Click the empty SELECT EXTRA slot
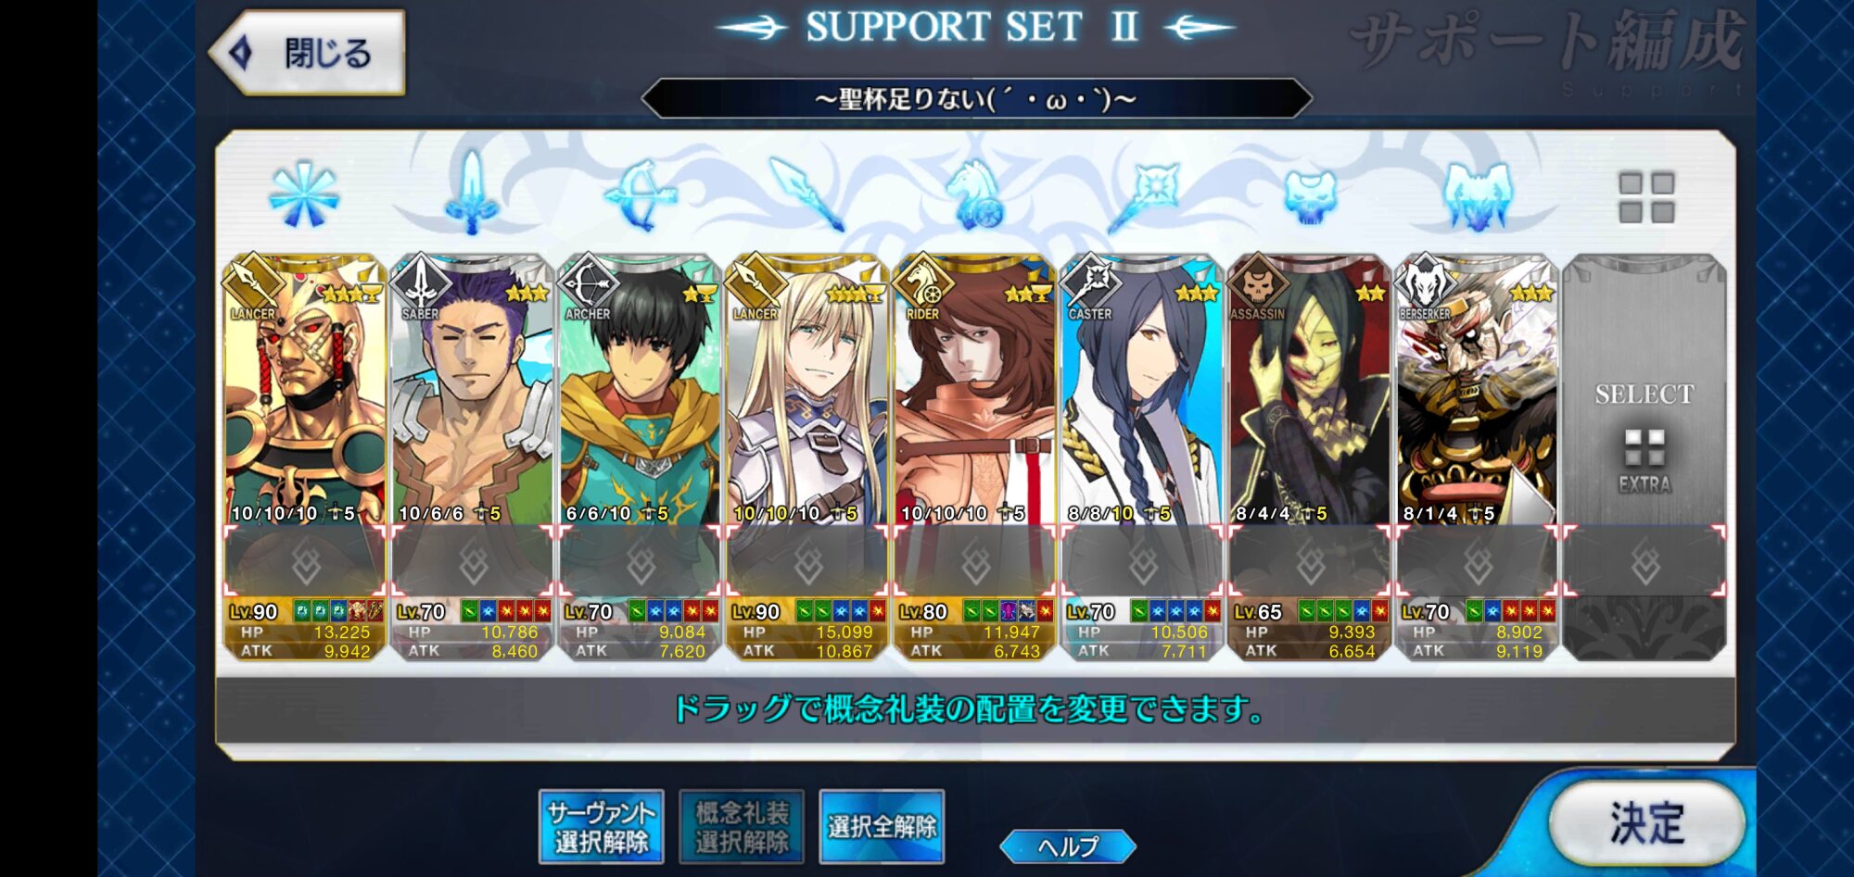The height and width of the screenshot is (877, 1854). [x=1644, y=456]
